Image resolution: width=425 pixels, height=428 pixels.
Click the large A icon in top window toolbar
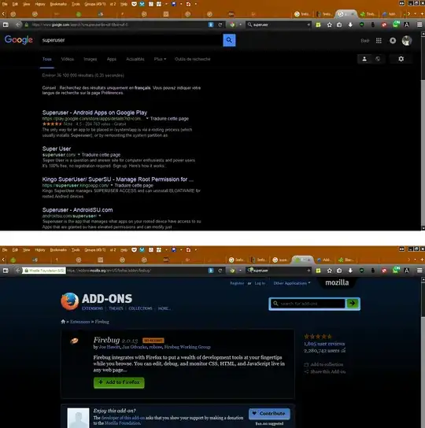click(x=406, y=25)
